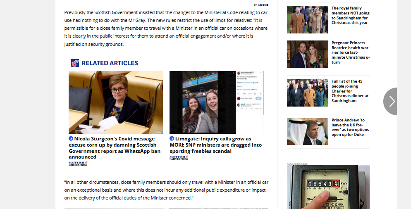The image size is (411, 209).
Task: Click the Related Articles Scottish Express logo icon
Action: point(75,63)
